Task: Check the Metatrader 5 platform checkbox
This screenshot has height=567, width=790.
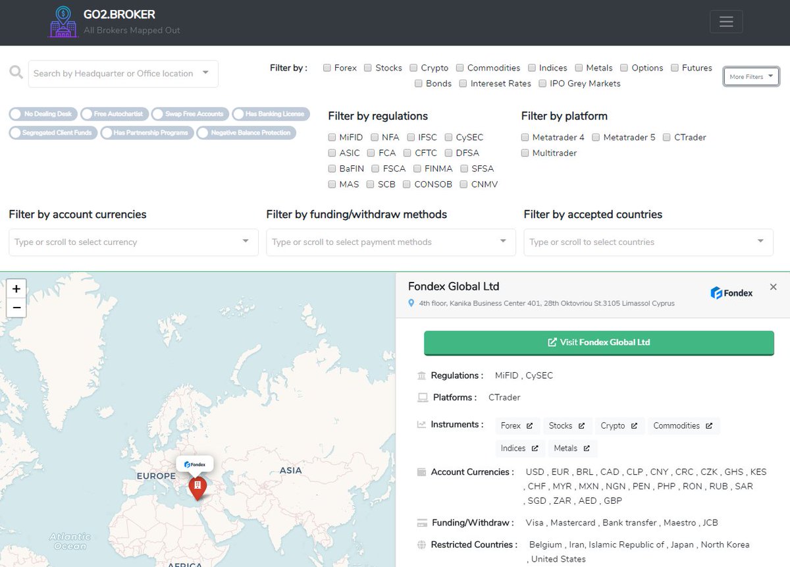Action: click(596, 138)
